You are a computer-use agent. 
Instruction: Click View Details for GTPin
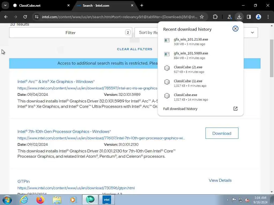(220, 180)
